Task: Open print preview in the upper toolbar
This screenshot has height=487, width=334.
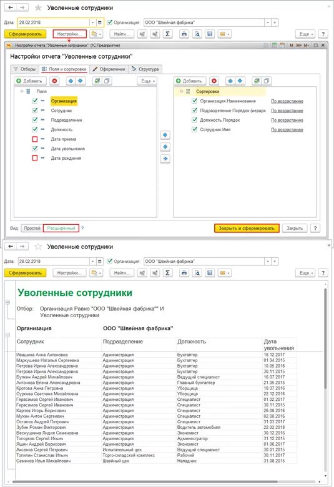Action: point(197,34)
